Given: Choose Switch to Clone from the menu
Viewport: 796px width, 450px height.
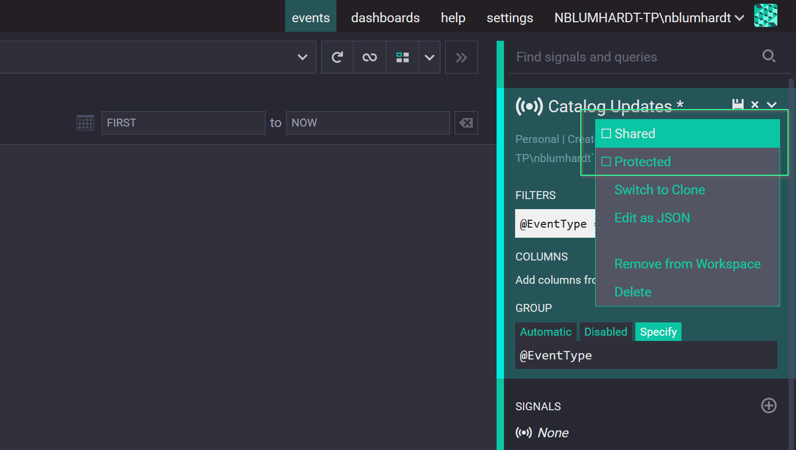Looking at the screenshot, I should tap(660, 190).
